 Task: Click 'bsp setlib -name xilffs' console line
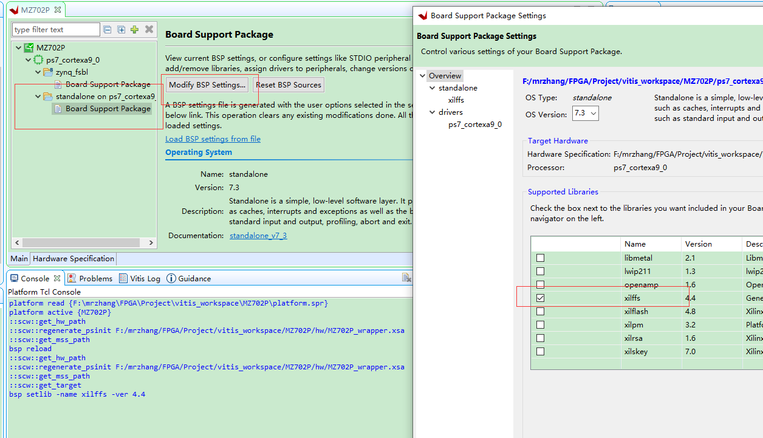pos(77,394)
